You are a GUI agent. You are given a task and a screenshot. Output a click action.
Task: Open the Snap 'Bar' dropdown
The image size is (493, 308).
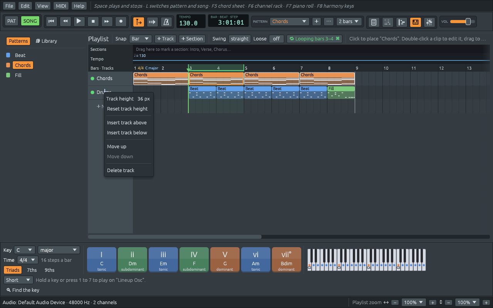(141, 39)
